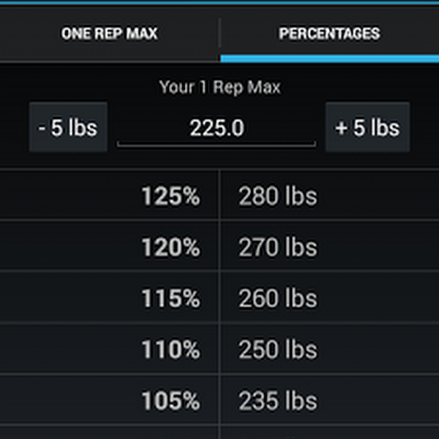Select the 120% percentage label
Screen dimensions: 439x439
[170, 247]
